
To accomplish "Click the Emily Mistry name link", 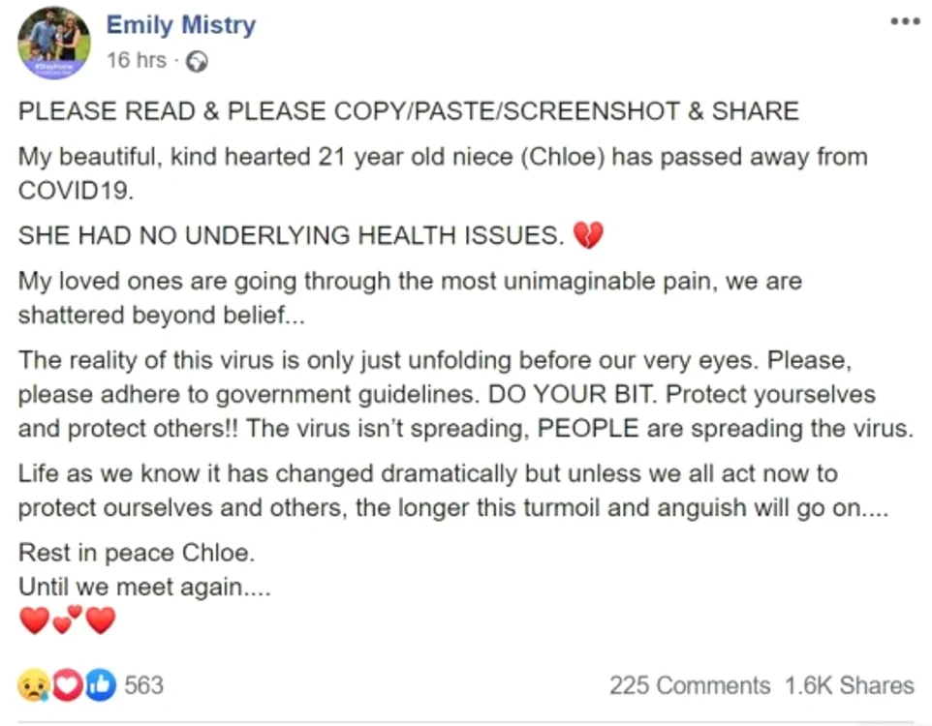I will click(181, 25).
